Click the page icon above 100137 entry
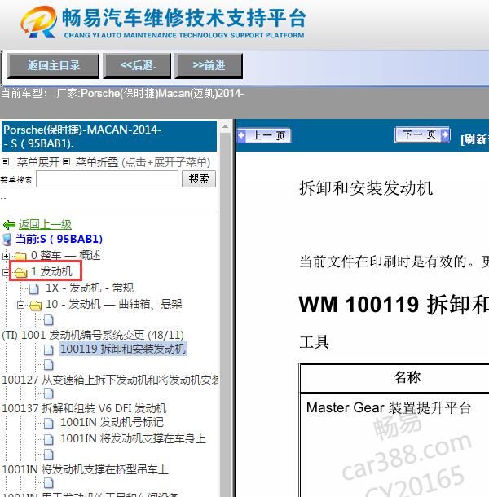The height and width of the screenshot is (497, 489). point(49,394)
